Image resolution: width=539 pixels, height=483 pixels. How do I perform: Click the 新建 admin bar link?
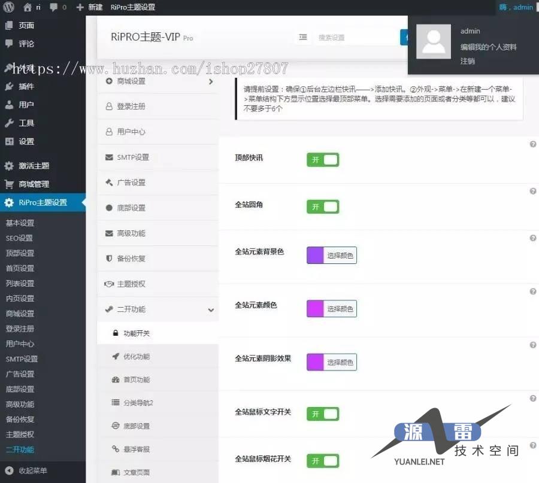[x=95, y=7]
